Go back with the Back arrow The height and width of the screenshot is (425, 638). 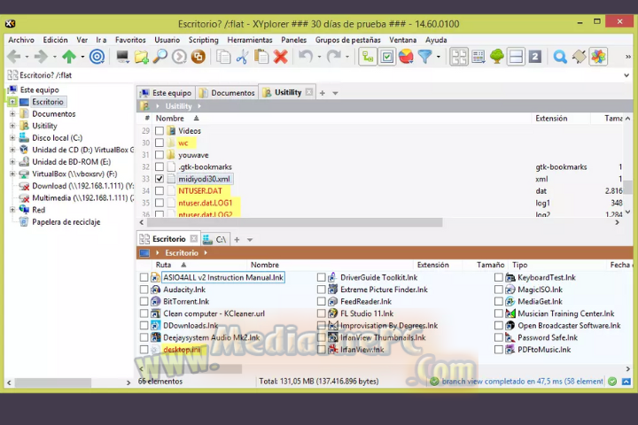14,57
